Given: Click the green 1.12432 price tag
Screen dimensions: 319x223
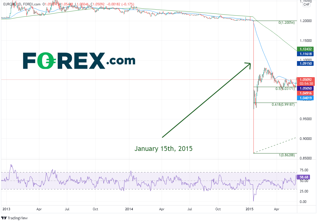Looking at the screenshot, I should click(x=305, y=49).
